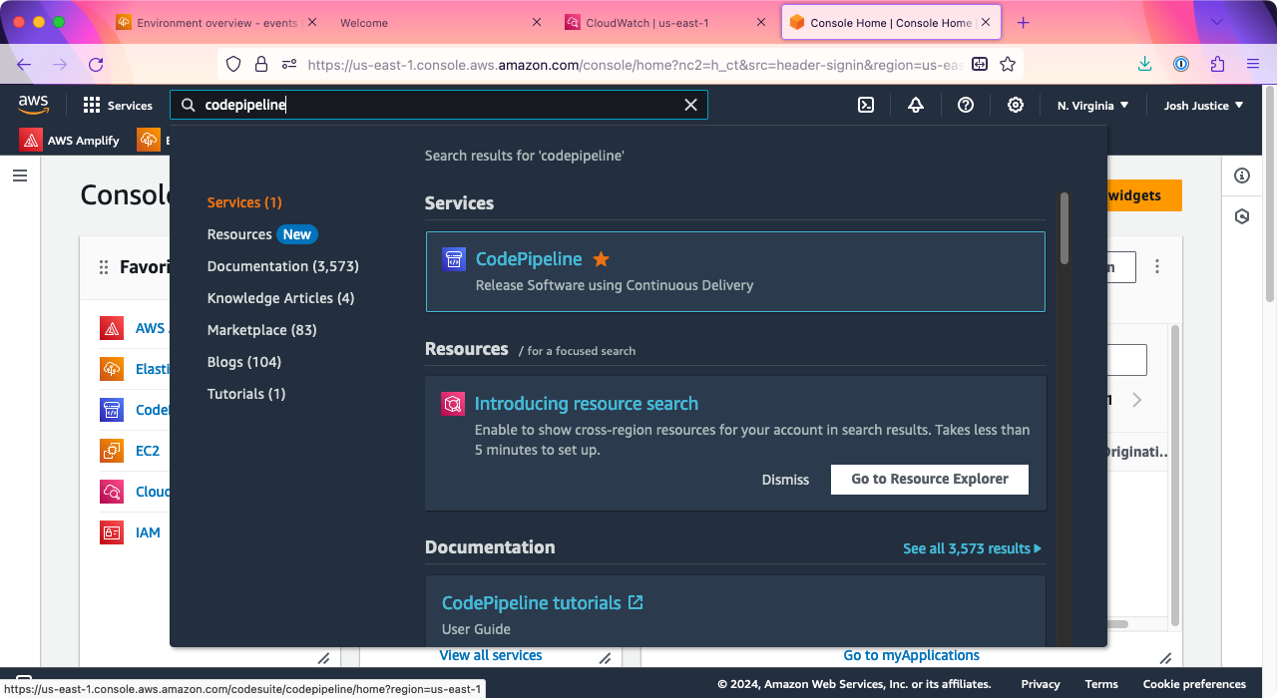This screenshot has height=698, width=1277.
Task: Toggle the CodePipeline favorite star
Action: pos(601,259)
